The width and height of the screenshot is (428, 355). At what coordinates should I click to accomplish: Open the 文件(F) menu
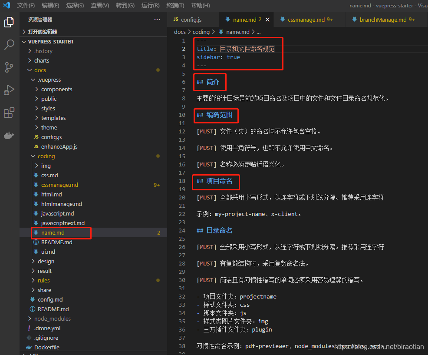pos(26,6)
